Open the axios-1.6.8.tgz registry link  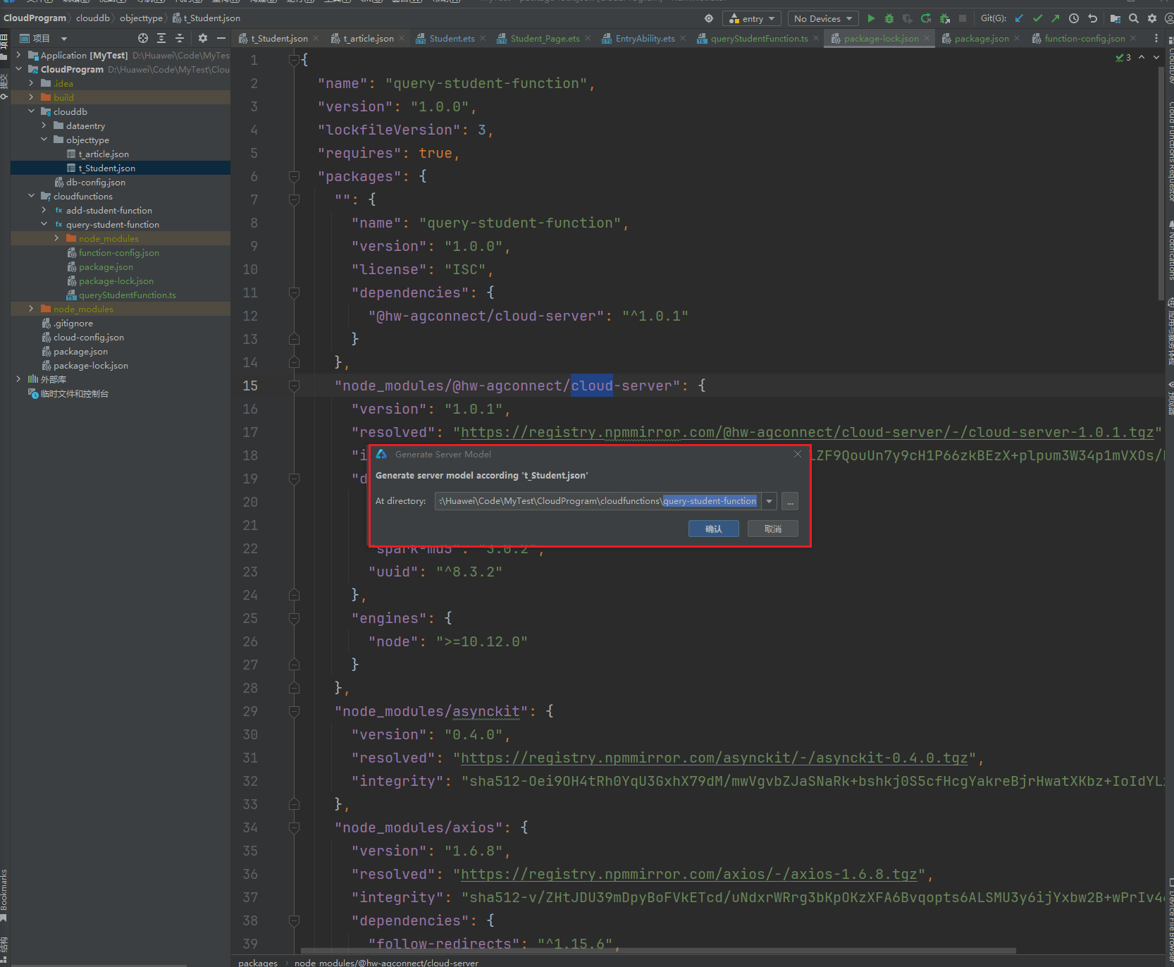coord(688,874)
